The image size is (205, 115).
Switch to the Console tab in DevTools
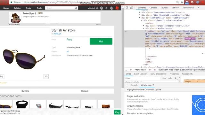tap(153, 8)
